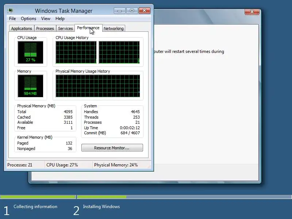Open the File menu
The height and width of the screenshot is (219, 292).
click(x=12, y=19)
